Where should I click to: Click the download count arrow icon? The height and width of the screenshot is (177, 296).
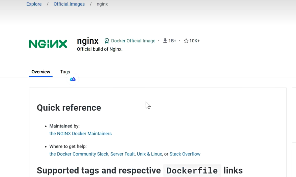165,41
